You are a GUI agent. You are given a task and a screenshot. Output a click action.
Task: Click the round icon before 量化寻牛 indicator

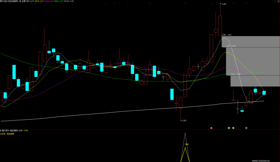(1, 131)
